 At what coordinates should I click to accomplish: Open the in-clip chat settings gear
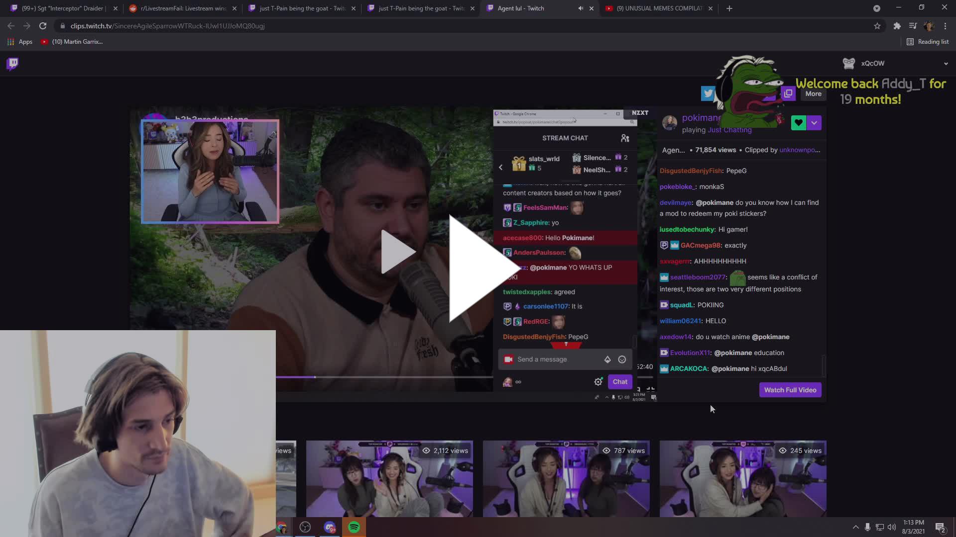(598, 382)
